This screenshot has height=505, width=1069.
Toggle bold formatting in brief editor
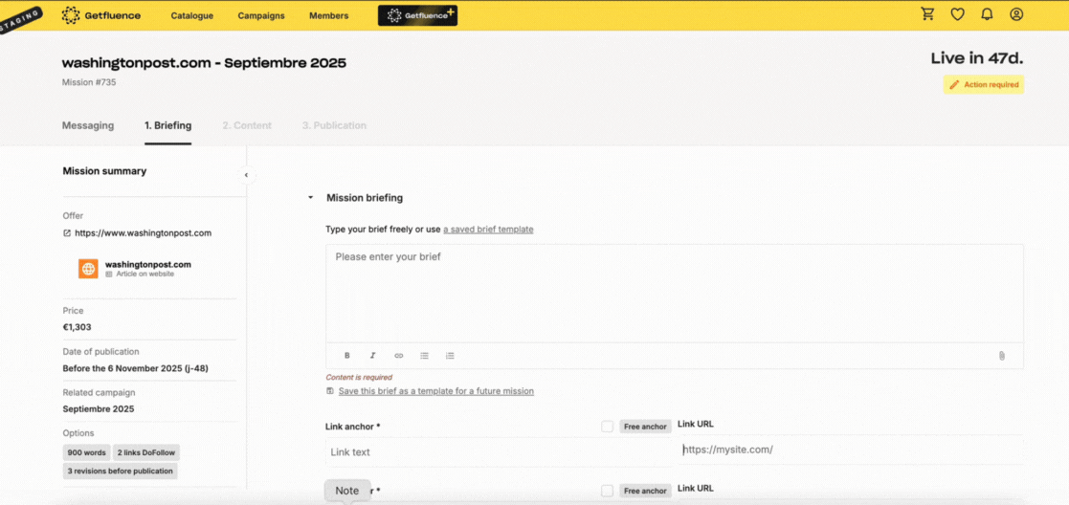[x=347, y=356]
